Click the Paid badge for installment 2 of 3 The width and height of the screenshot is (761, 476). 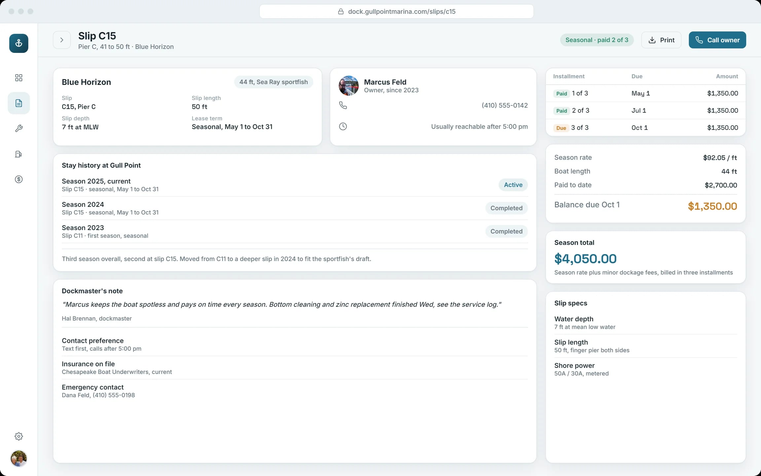pos(562,111)
